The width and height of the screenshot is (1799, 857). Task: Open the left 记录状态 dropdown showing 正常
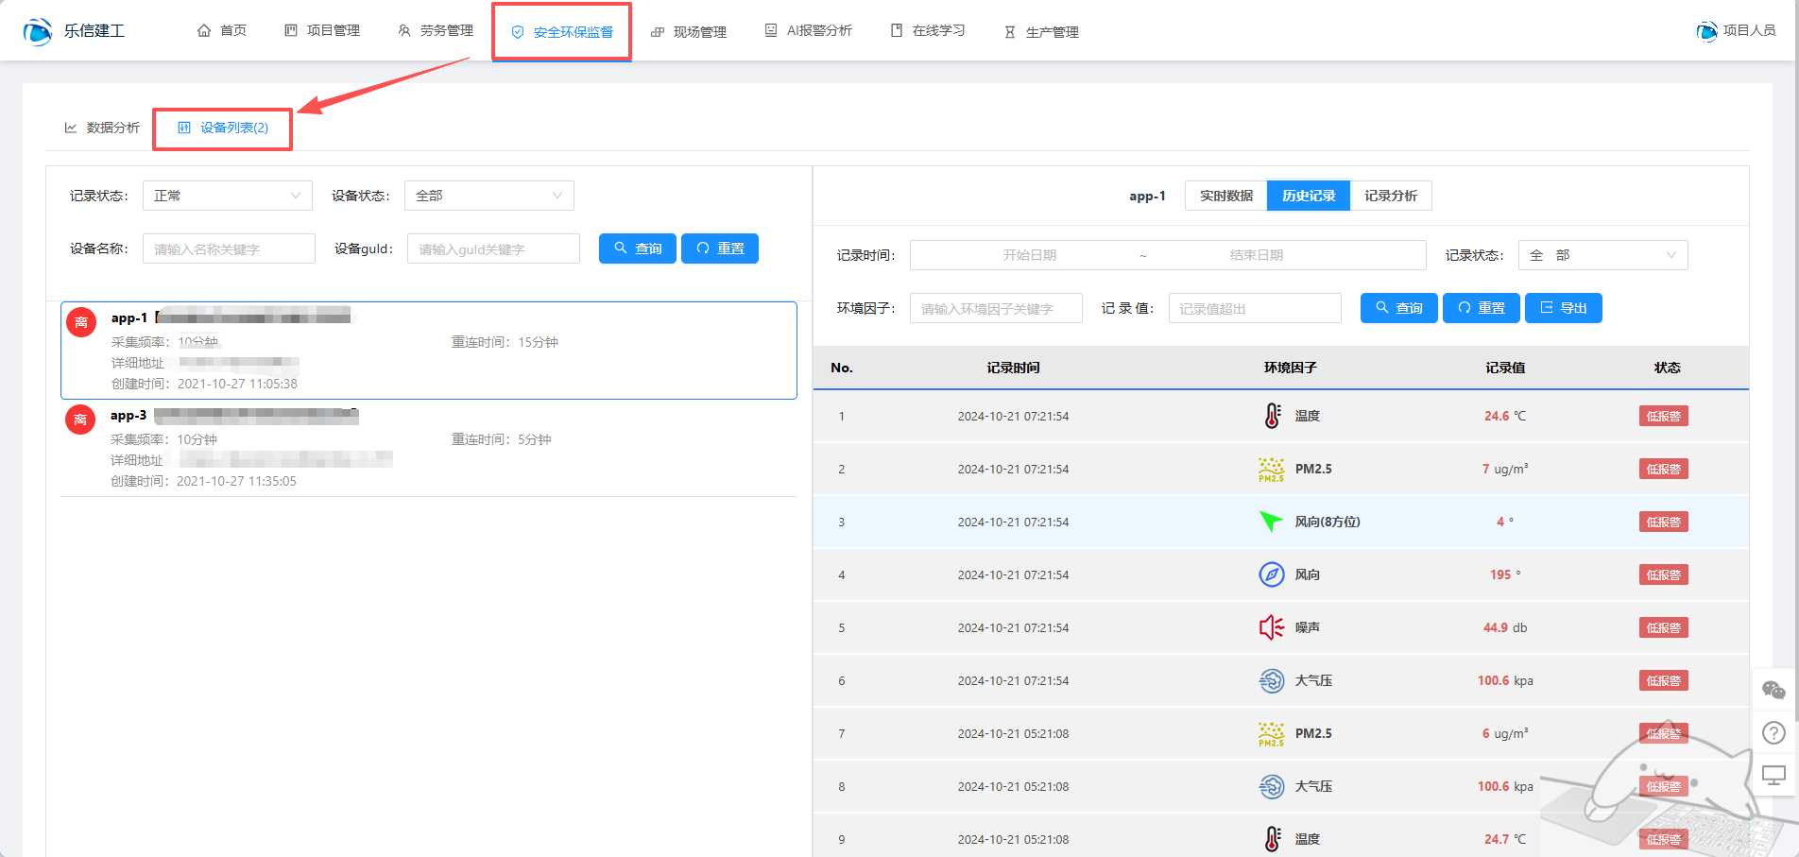[227, 196]
